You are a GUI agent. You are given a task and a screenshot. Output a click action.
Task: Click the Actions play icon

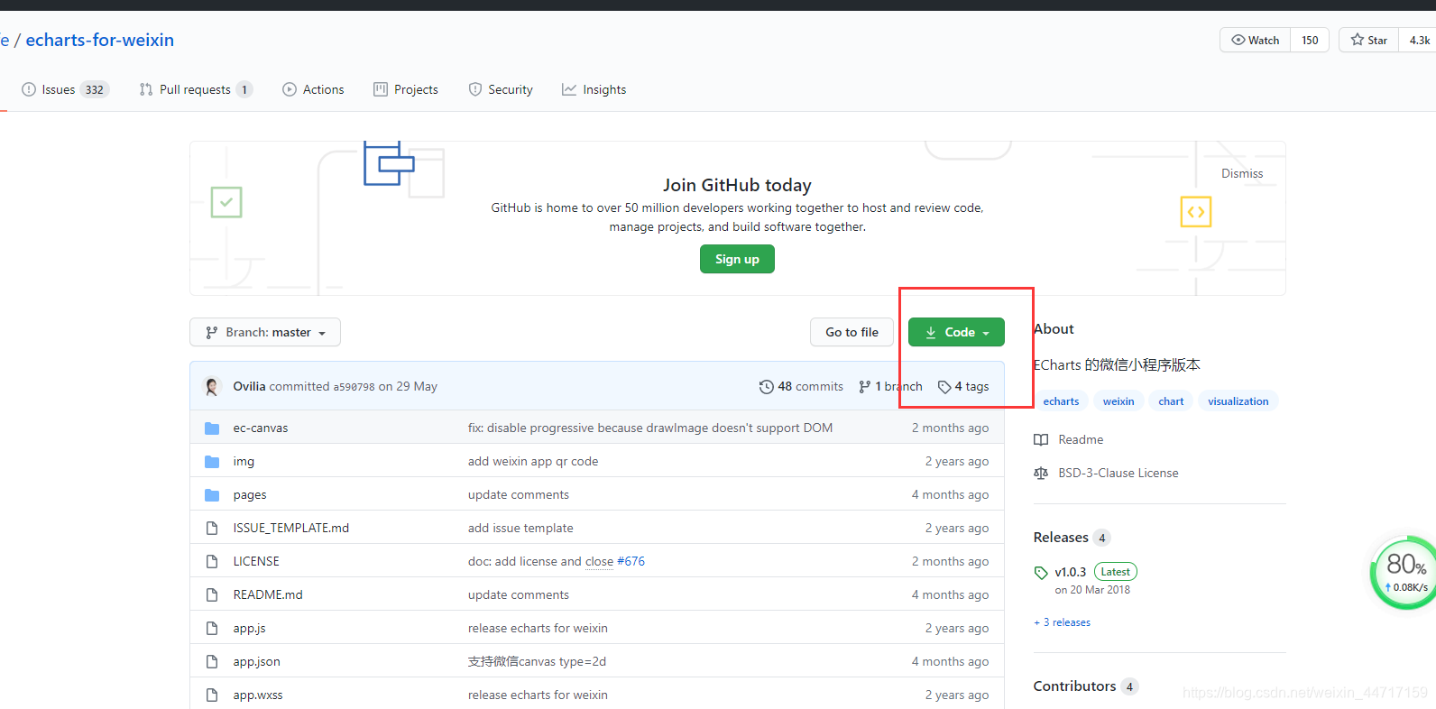290,89
